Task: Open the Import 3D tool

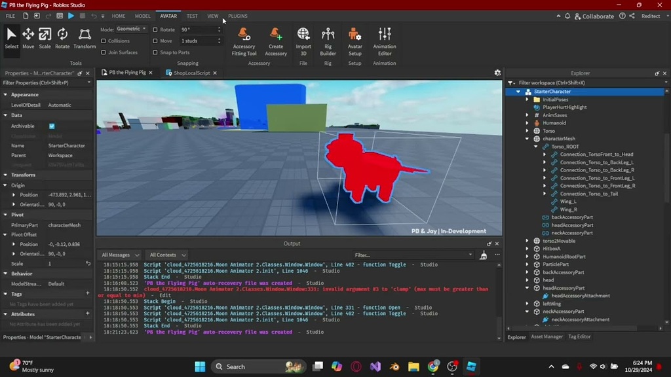Action: [x=303, y=41]
